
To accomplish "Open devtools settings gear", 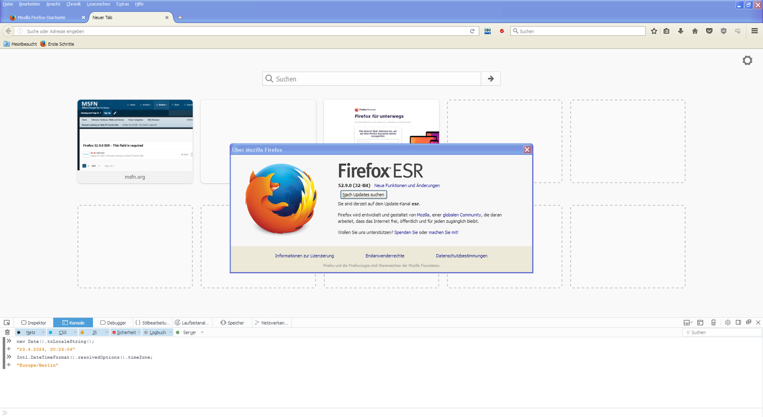I will tap(727, 322).
